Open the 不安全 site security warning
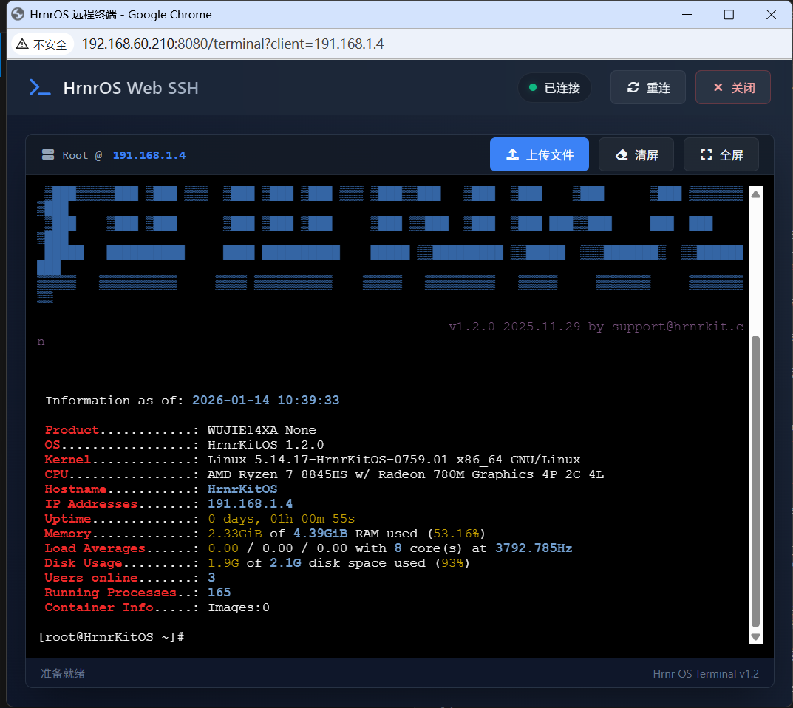 (42, 44)
